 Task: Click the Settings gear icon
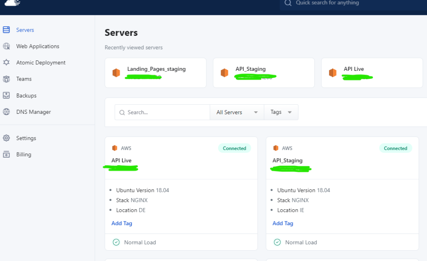coord(6,138)
